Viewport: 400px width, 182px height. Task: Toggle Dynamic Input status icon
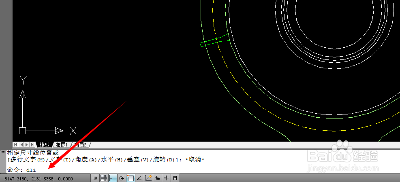(x=157, y=178)
